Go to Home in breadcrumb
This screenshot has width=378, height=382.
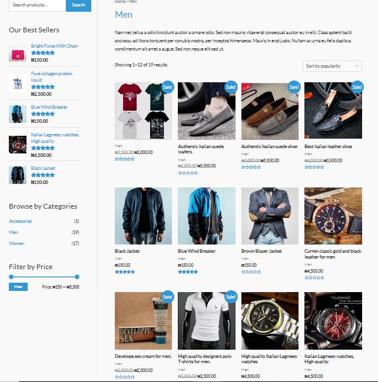point(120,1)
